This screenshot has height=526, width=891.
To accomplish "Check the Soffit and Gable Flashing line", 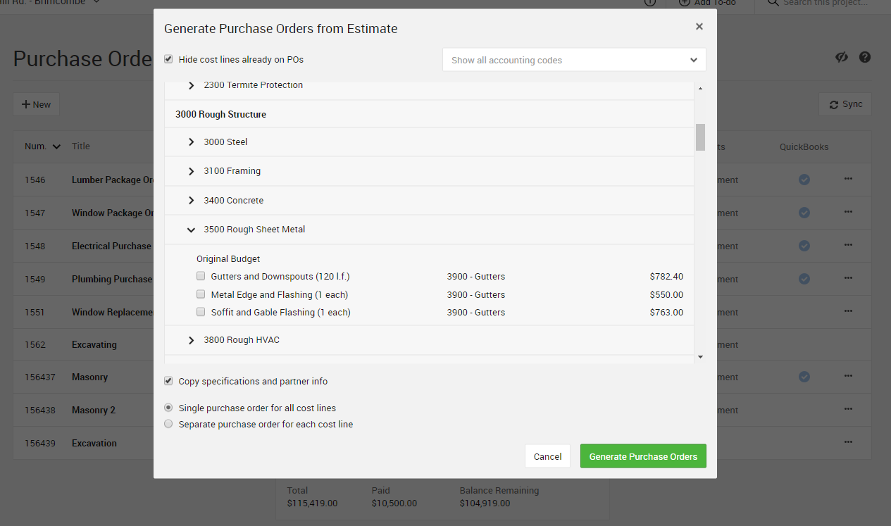I will click(201, 312).
